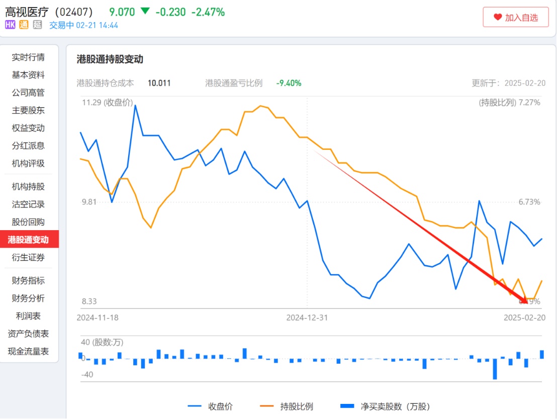This screenshot has width=557, height=419.
Task: Click the gray 延 delayed-quote badge
Action: coord(37,25)
